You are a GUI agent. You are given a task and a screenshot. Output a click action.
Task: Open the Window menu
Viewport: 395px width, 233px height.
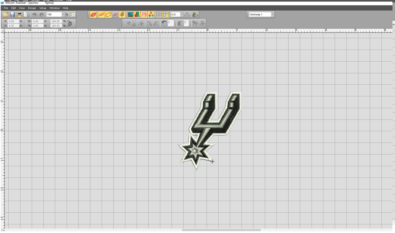55,8
